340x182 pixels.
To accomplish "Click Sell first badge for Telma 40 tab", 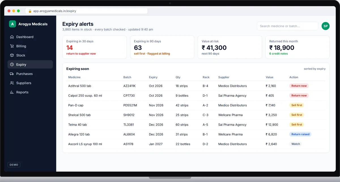I will point(297,124).
